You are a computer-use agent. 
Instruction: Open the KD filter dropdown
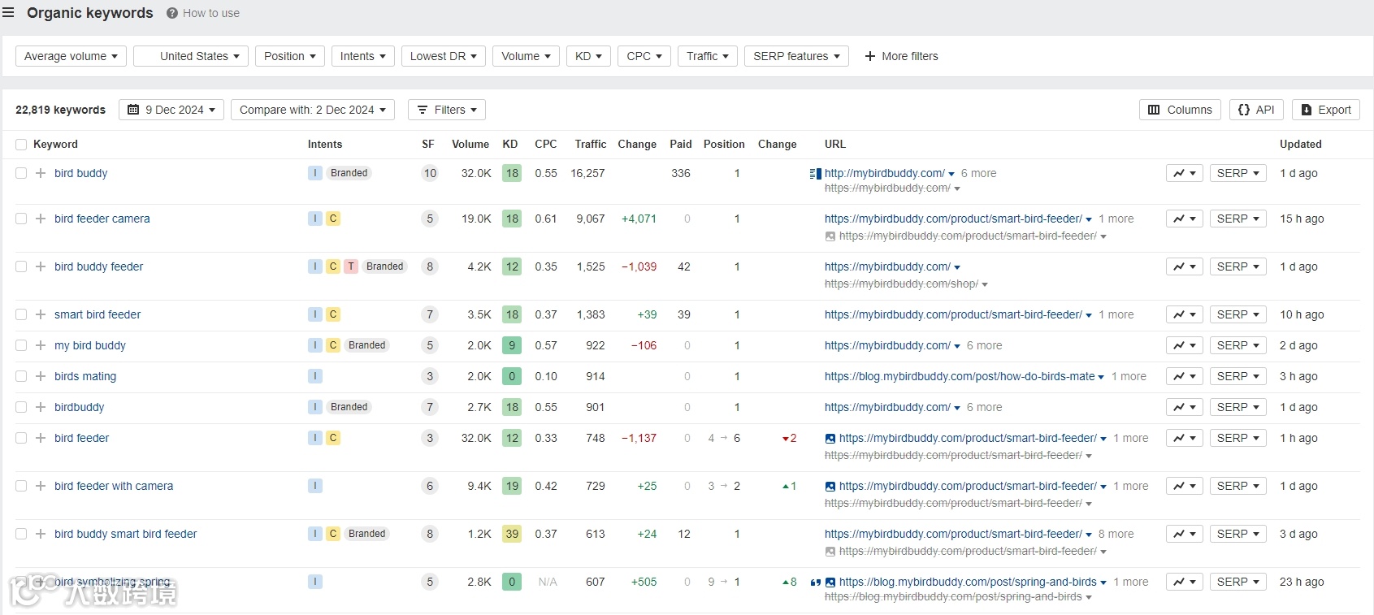point(588,56)
